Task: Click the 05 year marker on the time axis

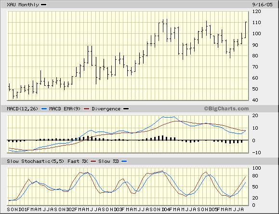Action: coord(213,209)
